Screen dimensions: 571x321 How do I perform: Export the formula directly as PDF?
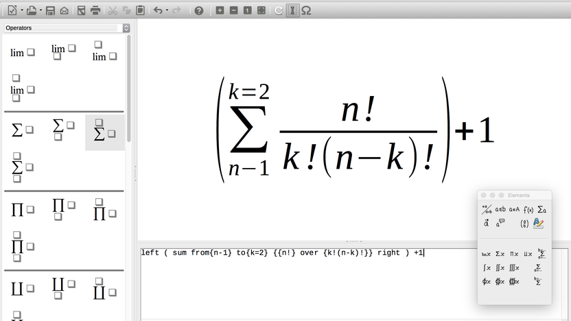click(81, 10)
